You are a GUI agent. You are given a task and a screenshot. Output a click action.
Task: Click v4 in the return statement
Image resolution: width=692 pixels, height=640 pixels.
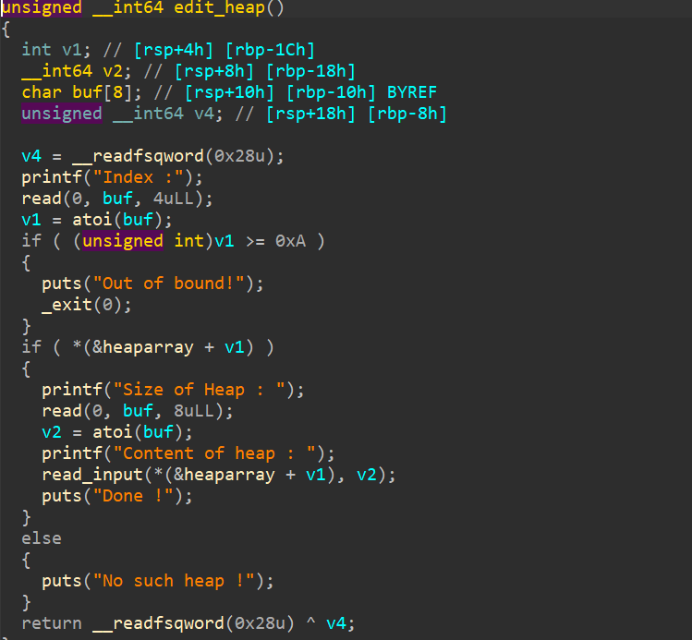pos(335,623)
